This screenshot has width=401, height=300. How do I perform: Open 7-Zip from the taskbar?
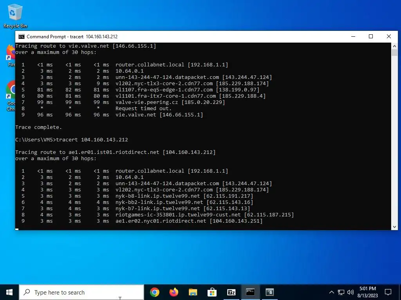click(x=231, y=292)
